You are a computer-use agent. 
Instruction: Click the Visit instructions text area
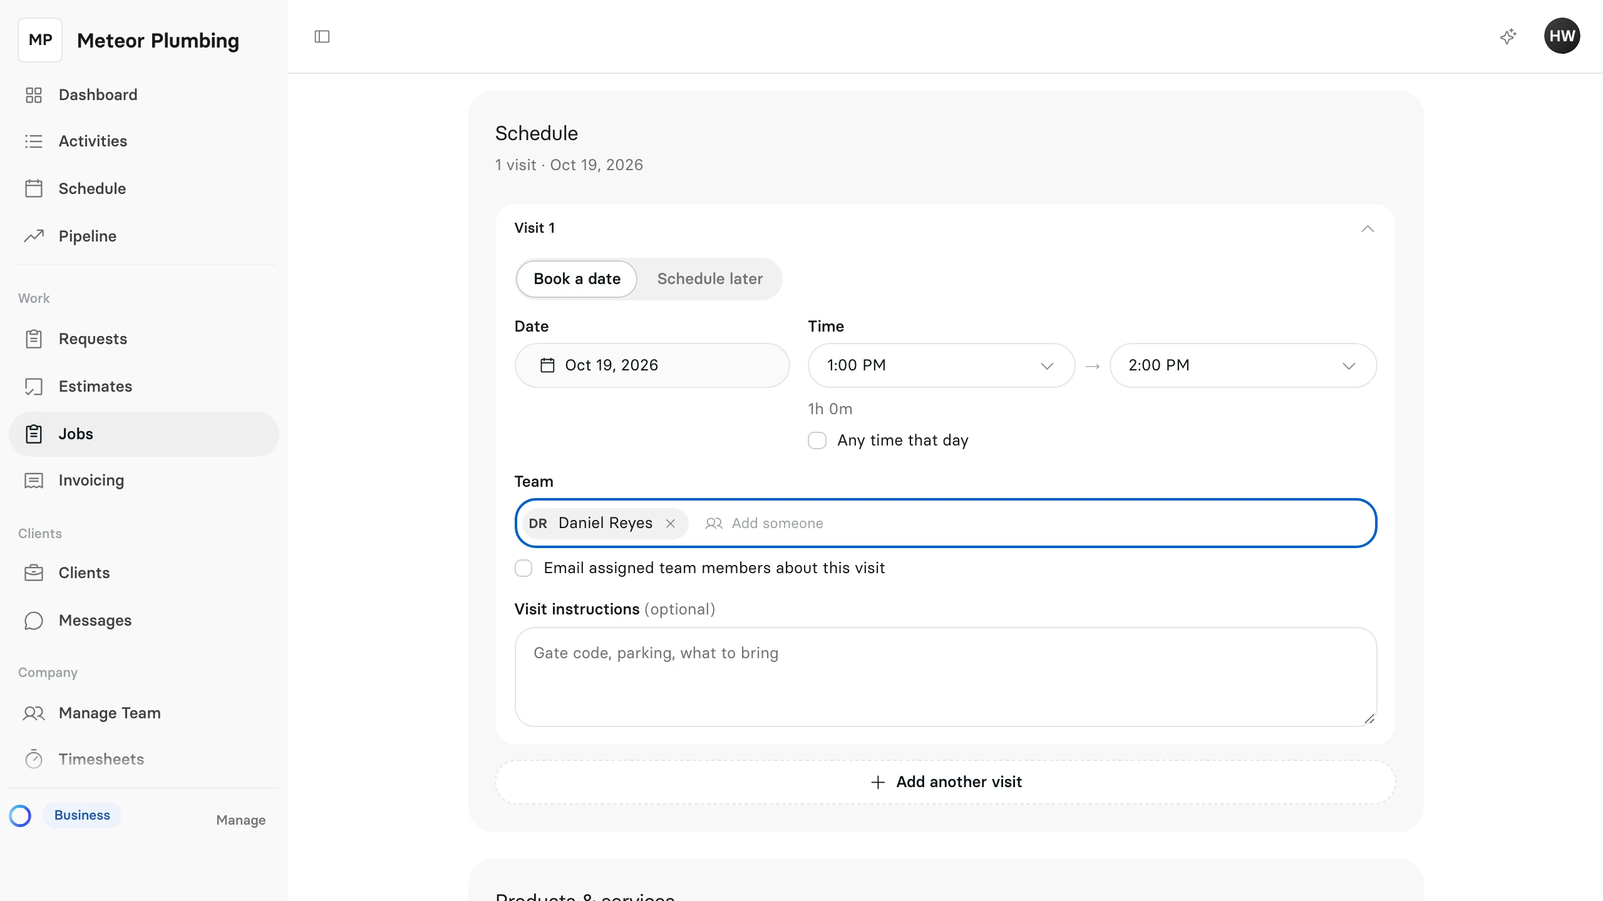pyautogui.click(x=946, y=677)
